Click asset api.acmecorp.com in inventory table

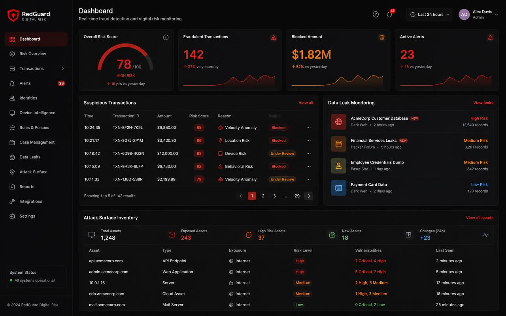click(x=106, y=261)
